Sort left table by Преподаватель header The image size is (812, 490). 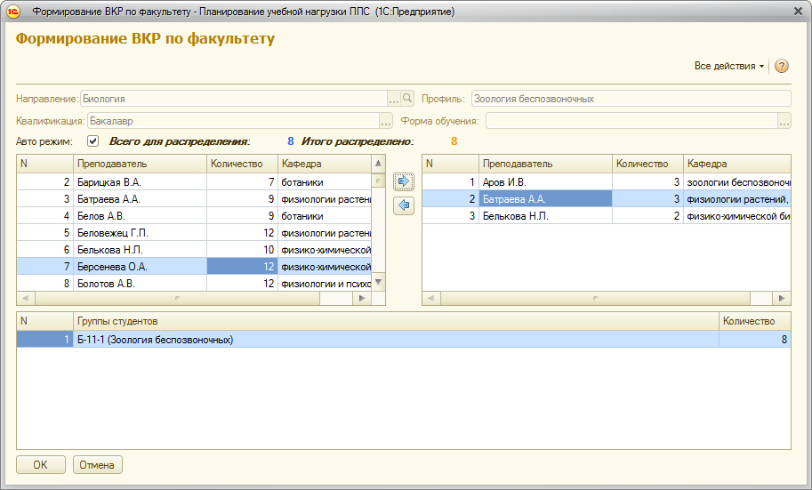(140, 164)
